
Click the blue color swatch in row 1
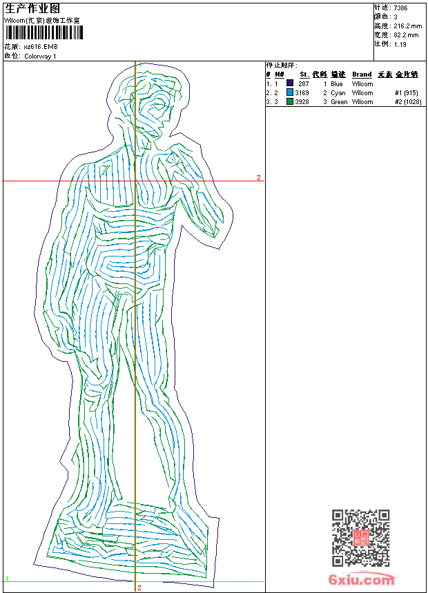[x=290, y=83]
